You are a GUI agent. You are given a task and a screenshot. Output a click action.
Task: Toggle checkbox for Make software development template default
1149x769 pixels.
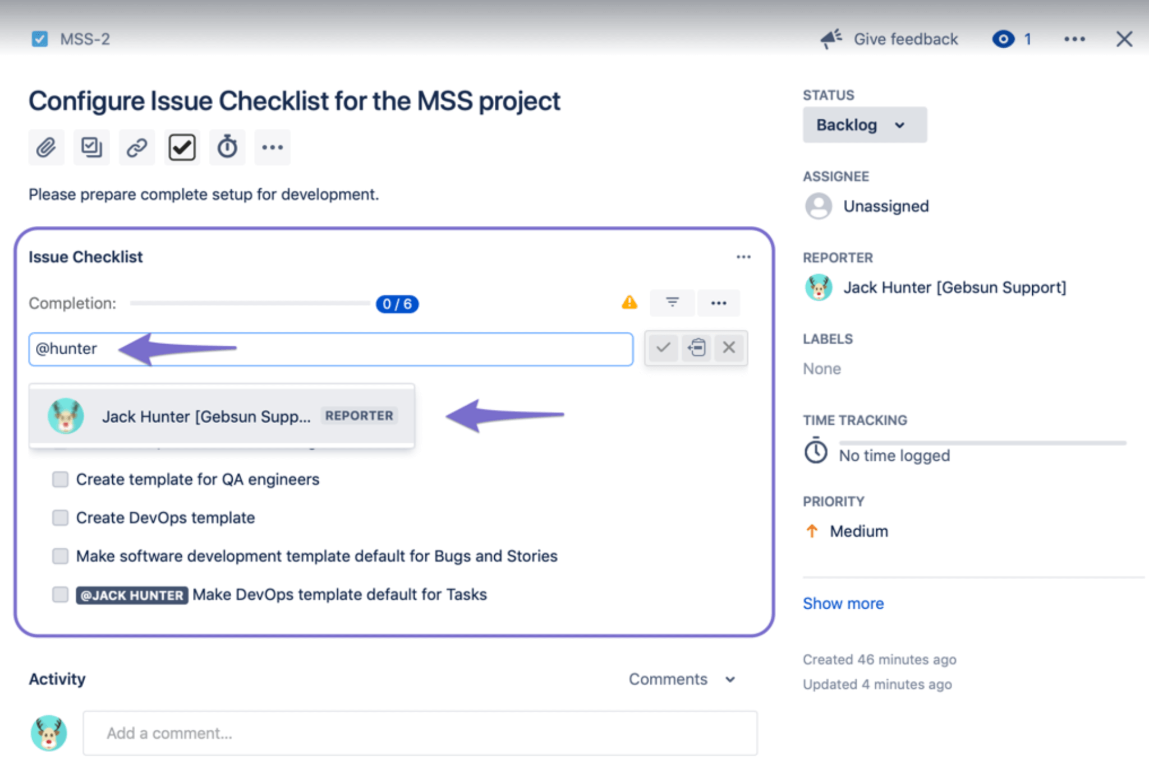pyautogui.click(x=61, y=556)
